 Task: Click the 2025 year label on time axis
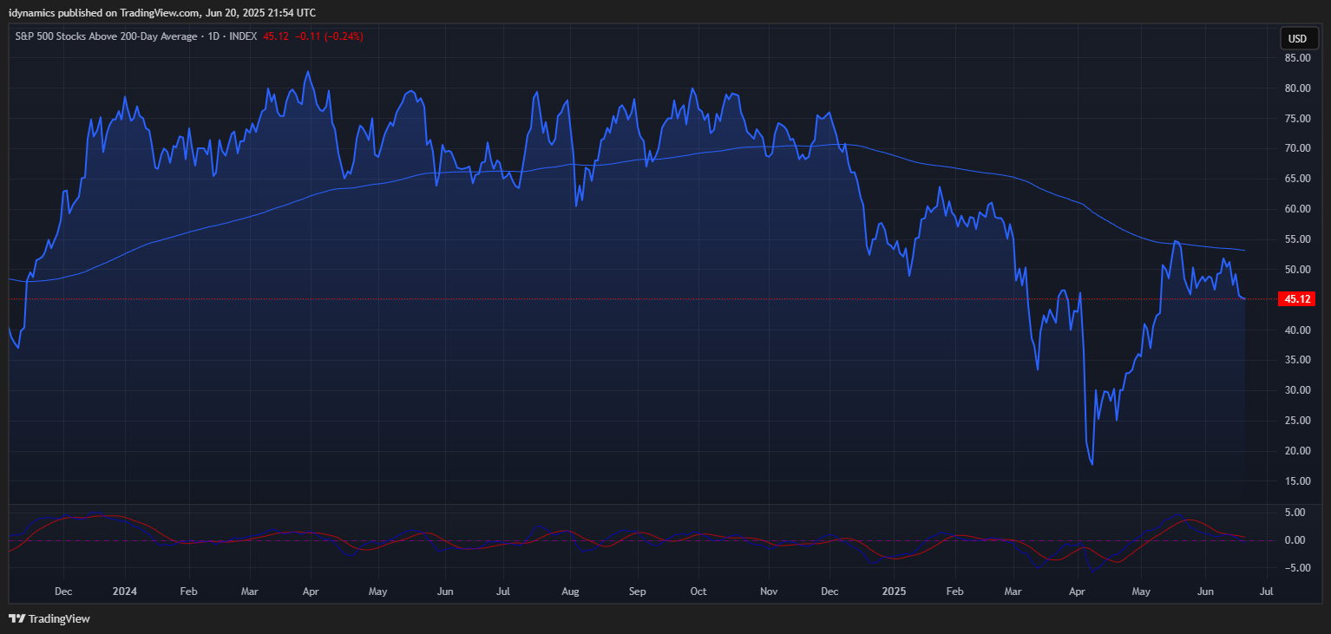coord(894,592)
